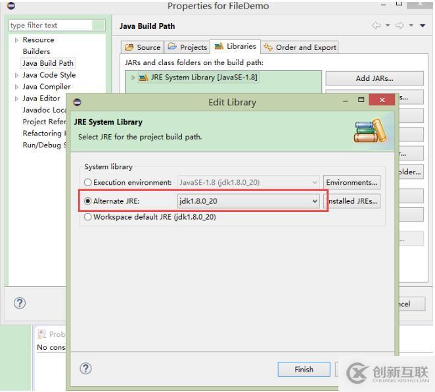
Task: Minimize the Edit Library dialog
Action: pyautogui.click(x=346, y=101)
